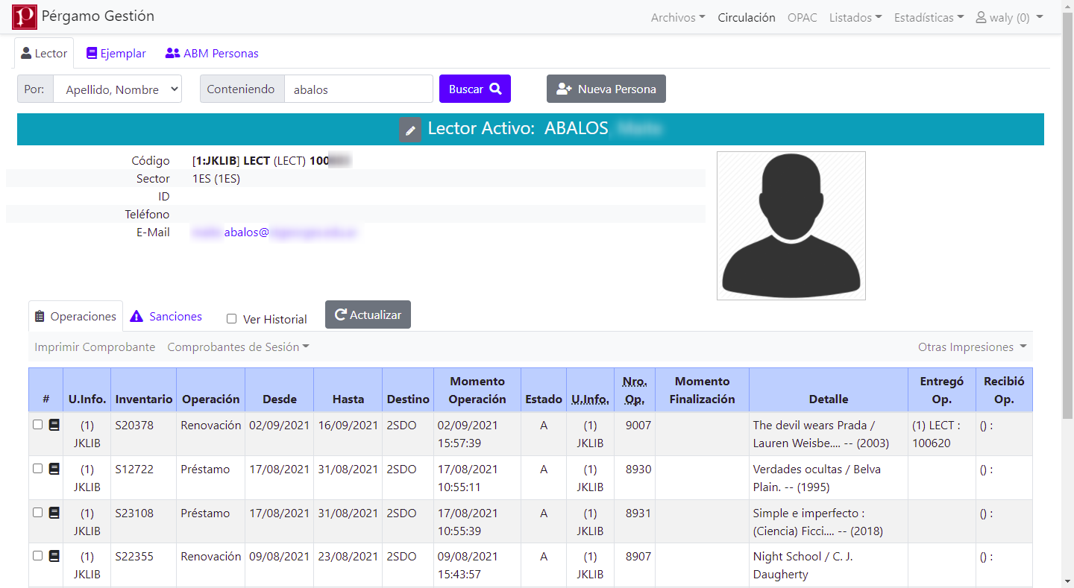Expand the Comprobantes de Sesión dropdown
This screenshot has height=588, width=1074.
point(238,347)
